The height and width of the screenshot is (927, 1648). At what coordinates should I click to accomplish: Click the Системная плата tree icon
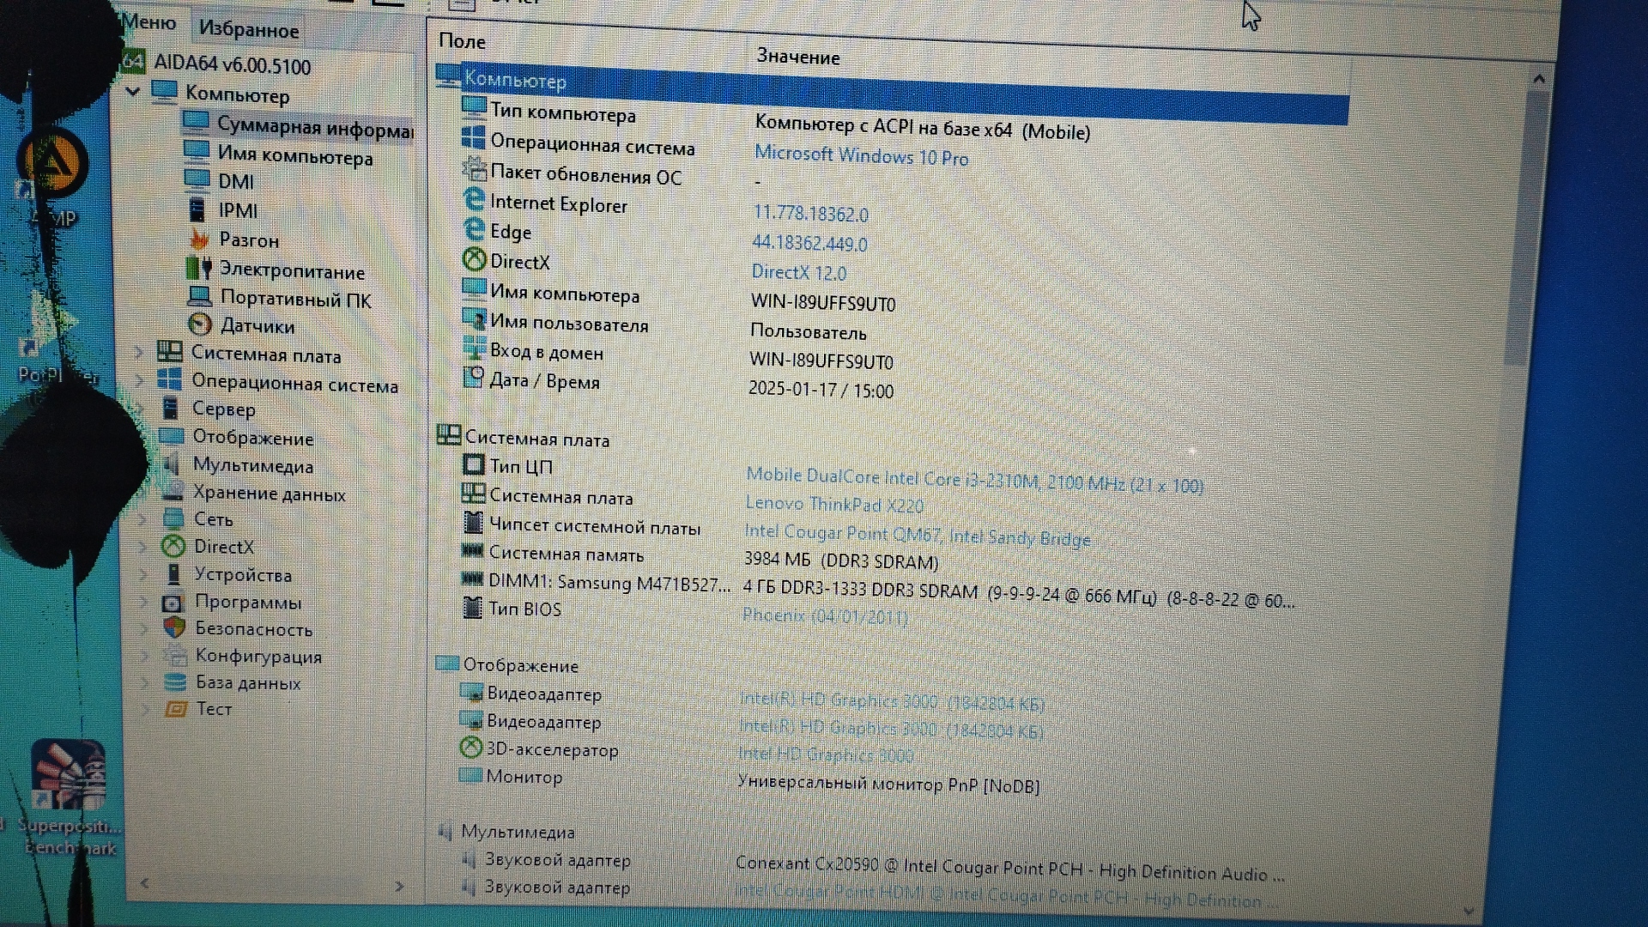(169, 352)
